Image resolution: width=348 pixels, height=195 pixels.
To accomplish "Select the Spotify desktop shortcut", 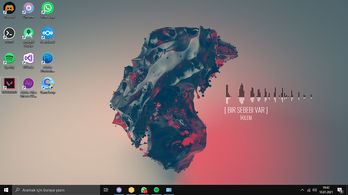I will 9,61.
